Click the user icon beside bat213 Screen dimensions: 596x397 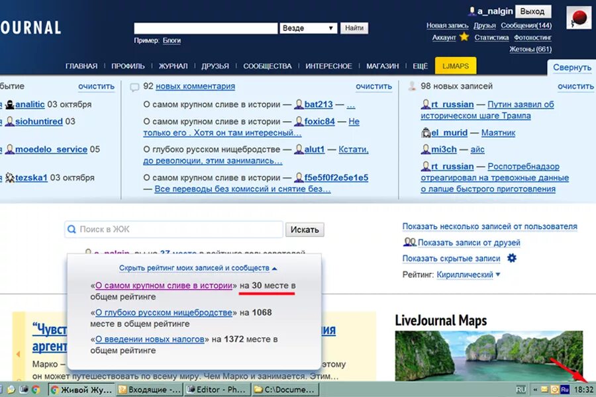coord(299,104)
